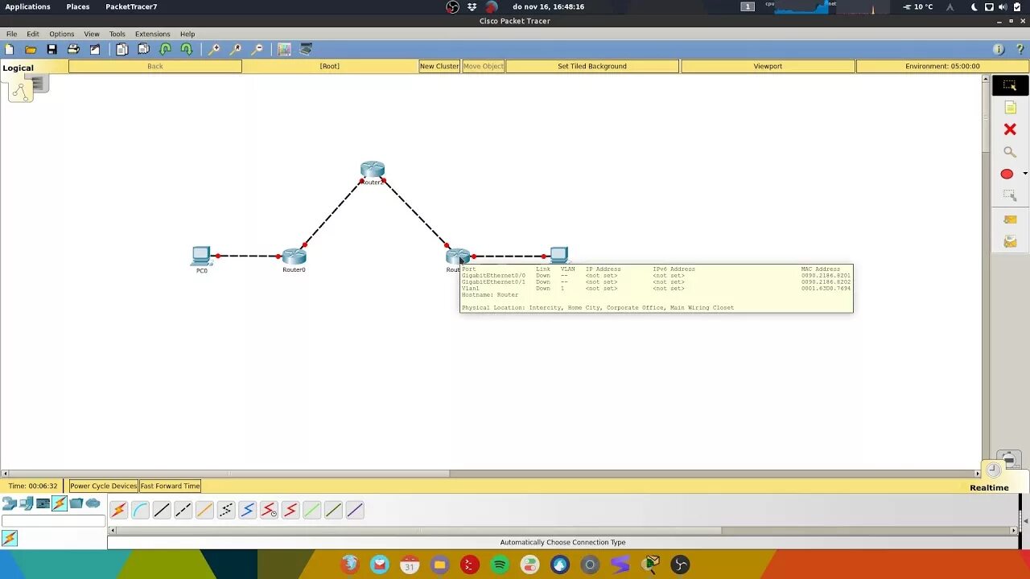Expand the shape tool dropdown arrow

[x=1024, y=174]
